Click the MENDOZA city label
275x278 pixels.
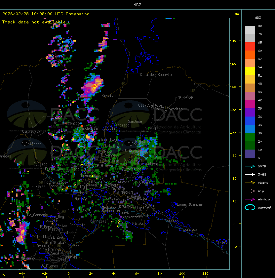tap(81, 169)
